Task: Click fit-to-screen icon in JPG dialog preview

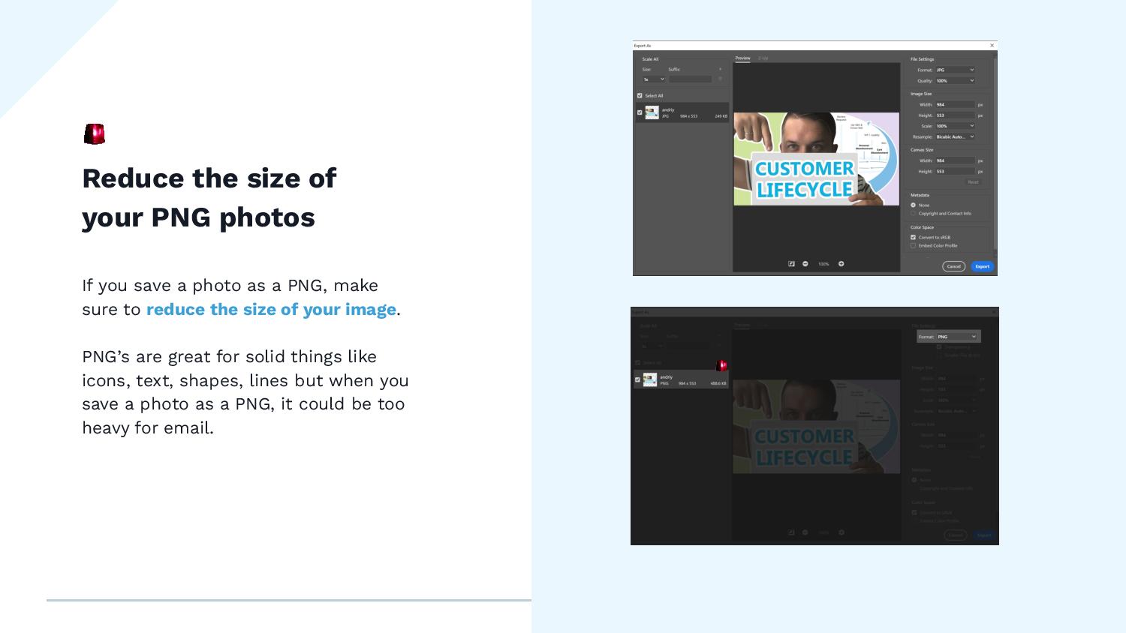Action: [791, 264]
